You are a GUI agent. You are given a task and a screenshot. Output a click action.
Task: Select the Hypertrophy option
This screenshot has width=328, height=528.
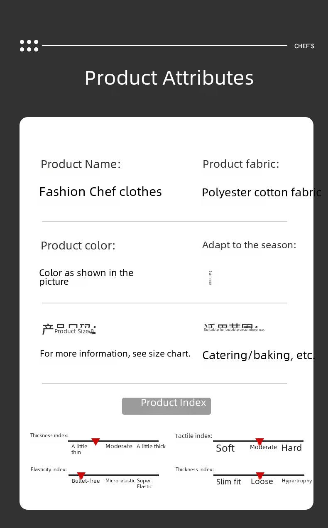point(297,481)
